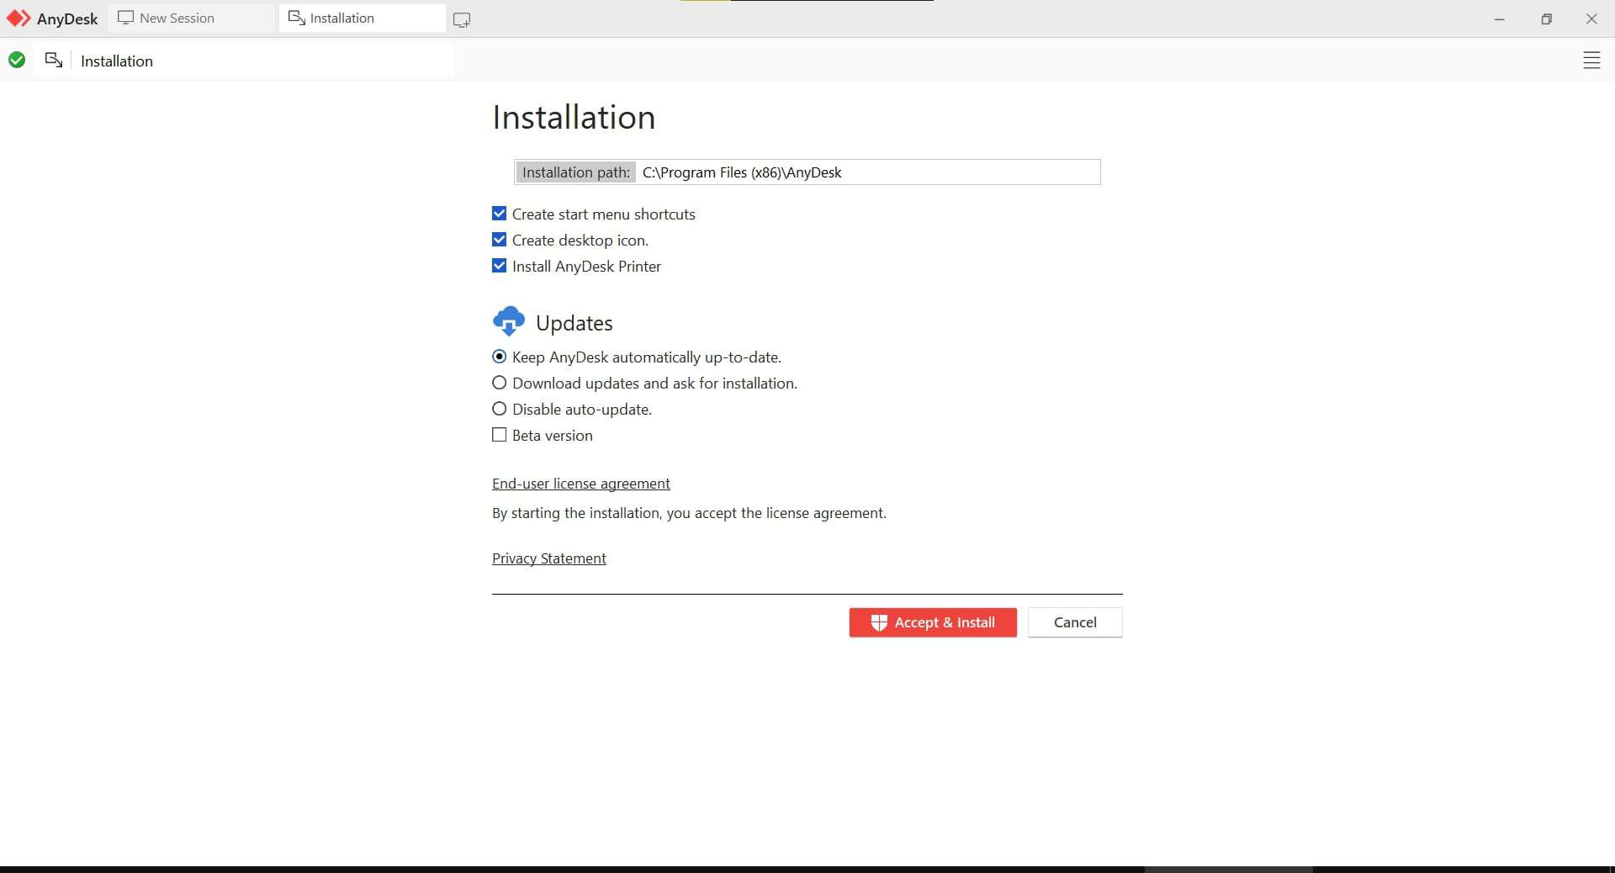Switch to the New Session tab
Viewport: 1615px width, 873px height.
193,18
